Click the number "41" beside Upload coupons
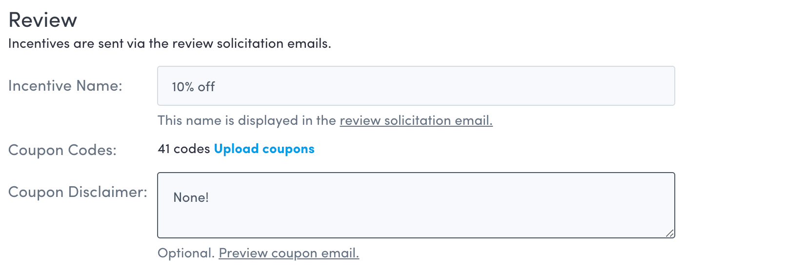The height and width of the screenshot is (273, 807). tap(164, 149)
